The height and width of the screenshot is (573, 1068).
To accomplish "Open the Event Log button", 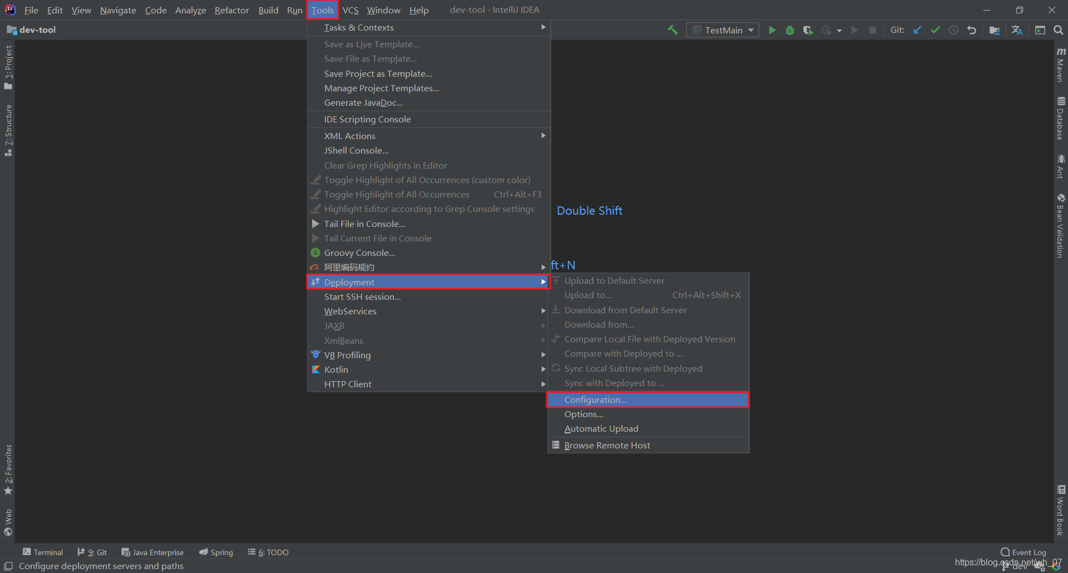I will coord(1023,552).
